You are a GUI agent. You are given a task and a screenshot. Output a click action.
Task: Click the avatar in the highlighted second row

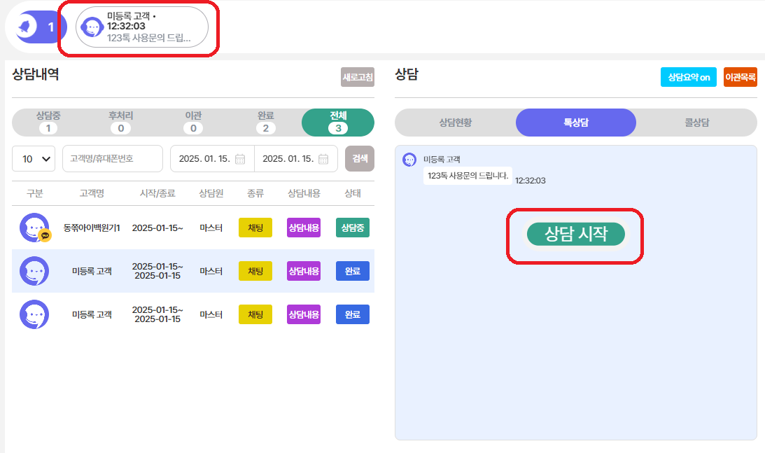[34, 271]
